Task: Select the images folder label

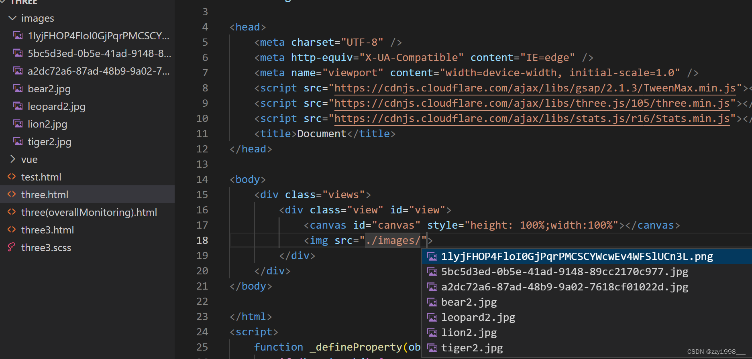Action: coord(37,18)
